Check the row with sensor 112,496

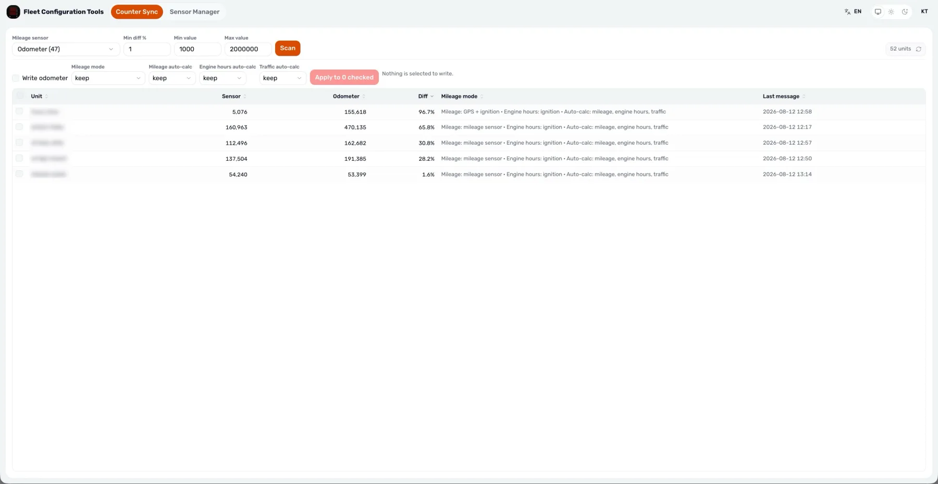pos(19,143)
